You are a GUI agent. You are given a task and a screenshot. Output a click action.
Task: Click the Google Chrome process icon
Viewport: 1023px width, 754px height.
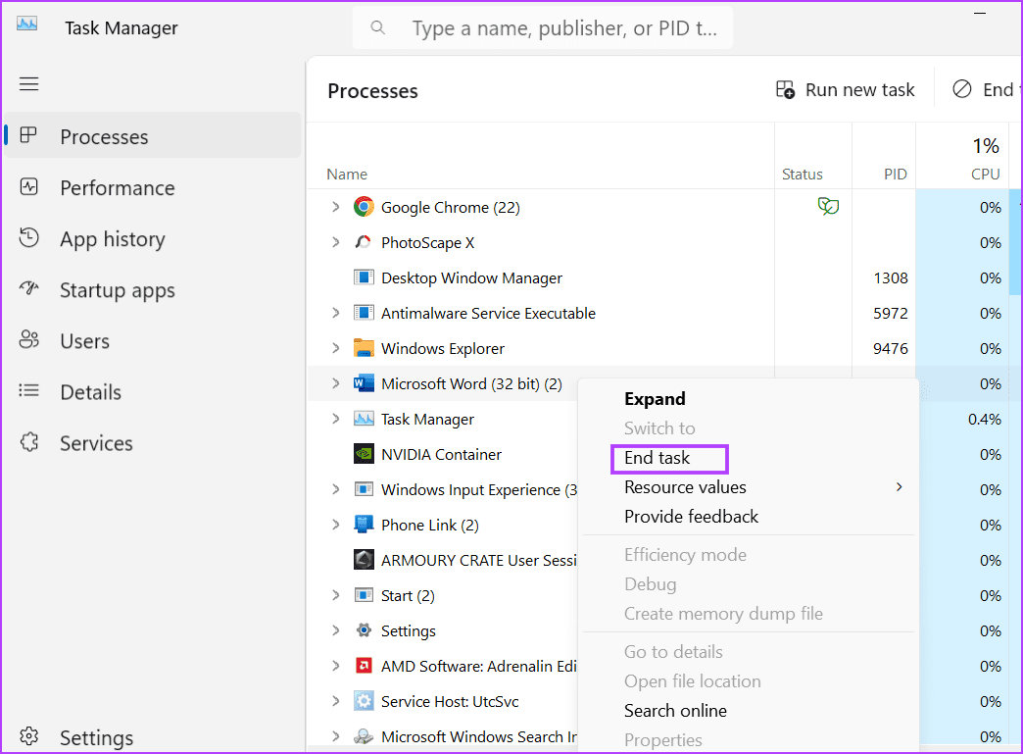tap(365, 207)
